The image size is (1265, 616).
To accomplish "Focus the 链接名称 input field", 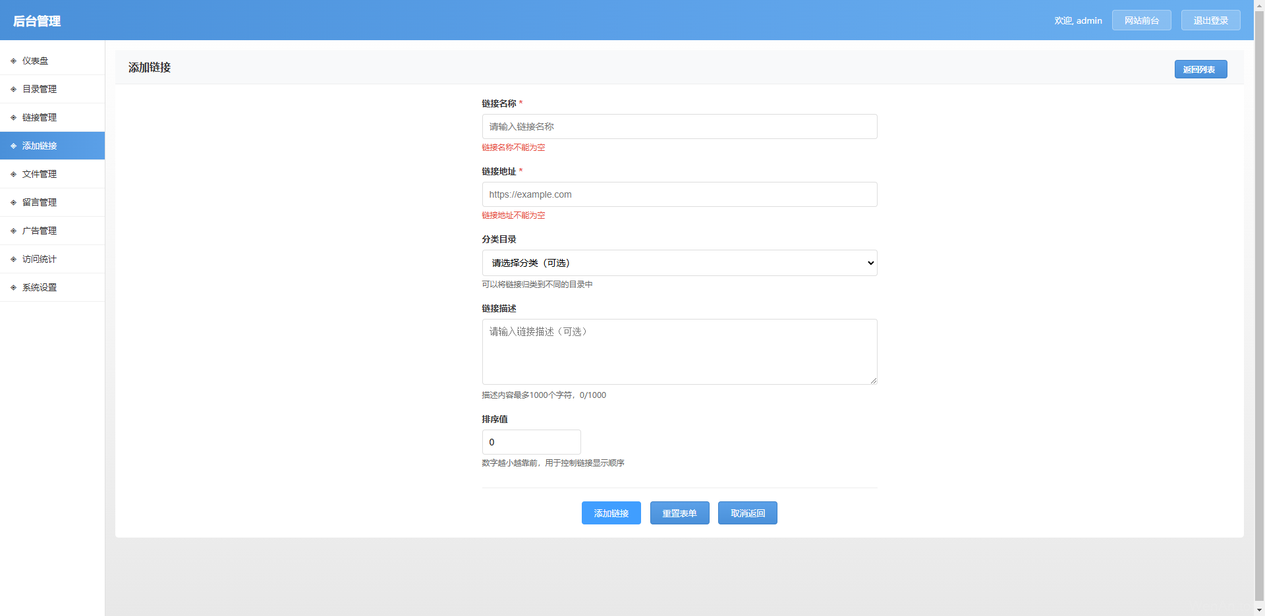I will point(679,126).
